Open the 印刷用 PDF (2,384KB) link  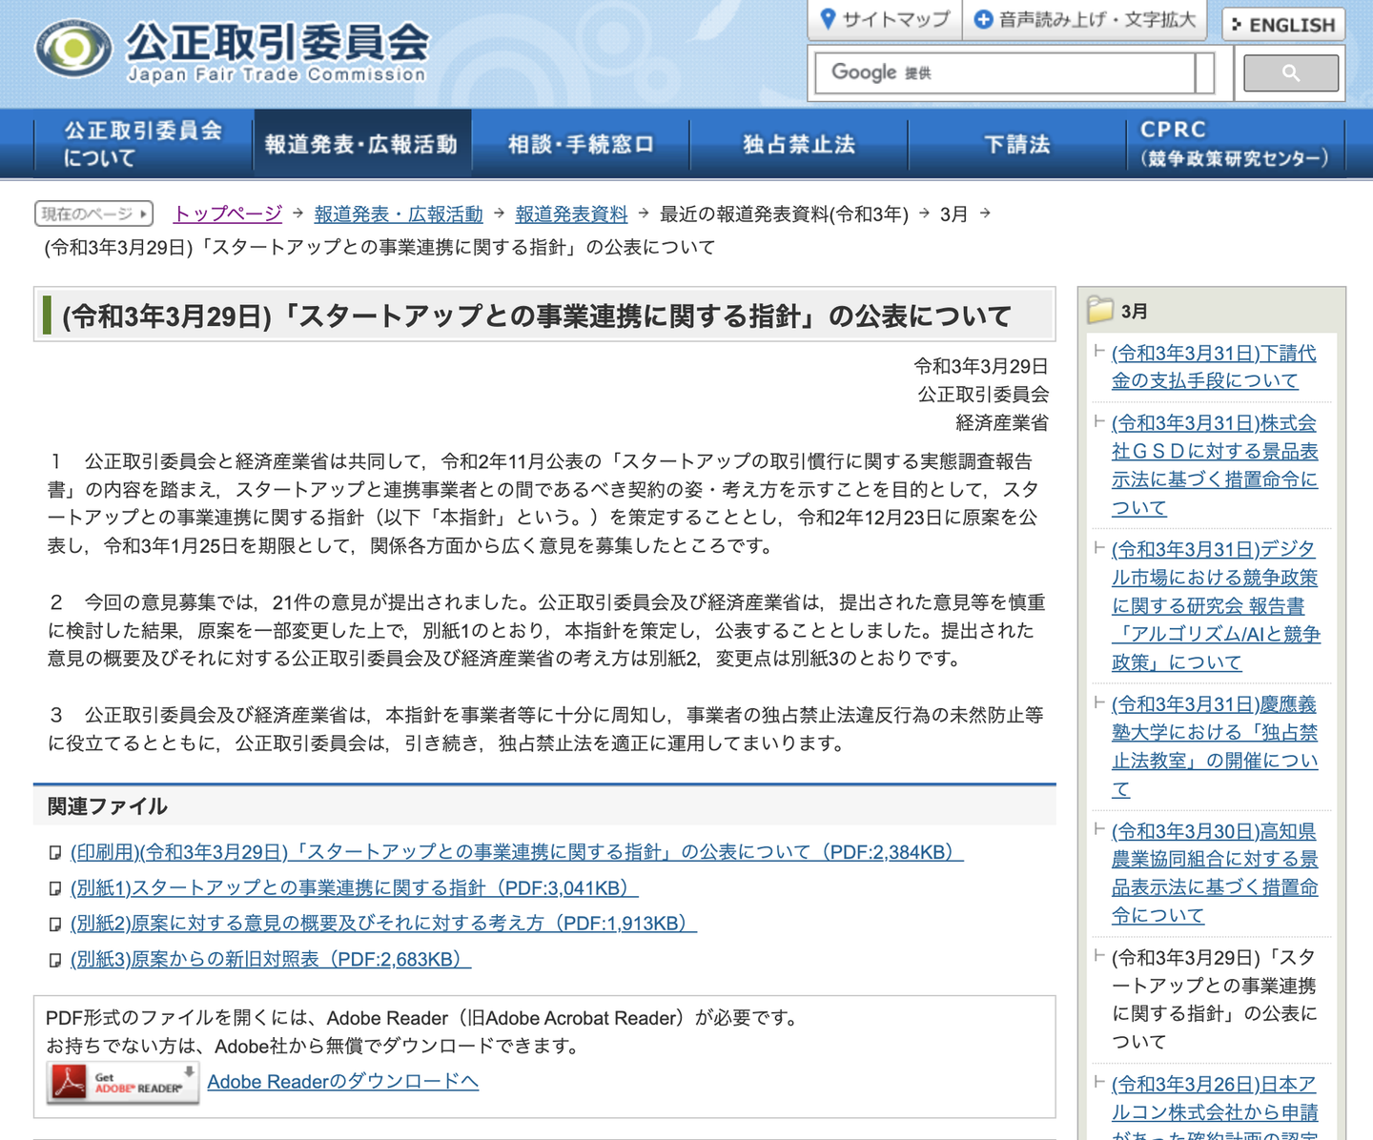(x=517, y=852)
